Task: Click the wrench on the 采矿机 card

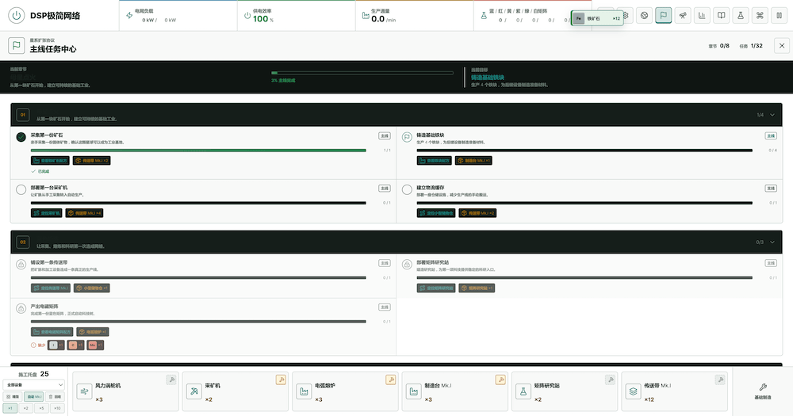Action: pyautogui.click(x=281, y=380)
